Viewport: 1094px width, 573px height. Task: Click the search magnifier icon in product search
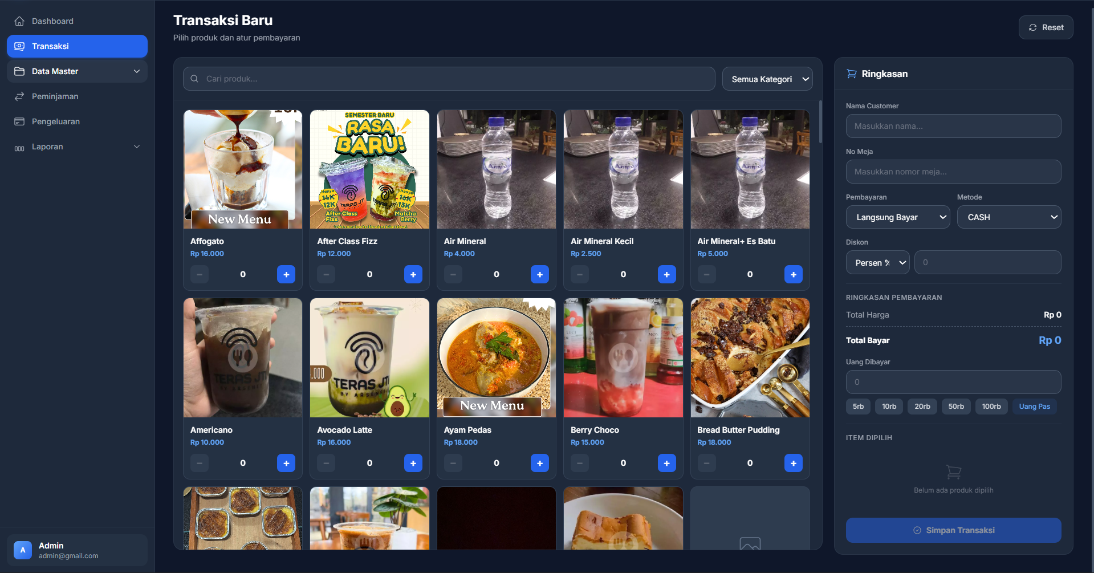coord(195,79)
